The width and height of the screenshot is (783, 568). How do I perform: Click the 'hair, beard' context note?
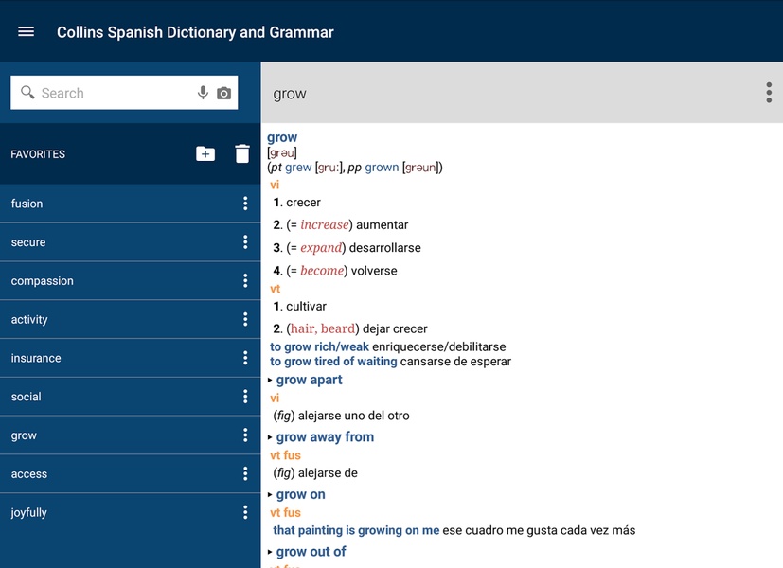click(323, 328)
